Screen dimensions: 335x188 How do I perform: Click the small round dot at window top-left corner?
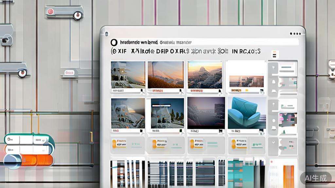tap(107, 34)
